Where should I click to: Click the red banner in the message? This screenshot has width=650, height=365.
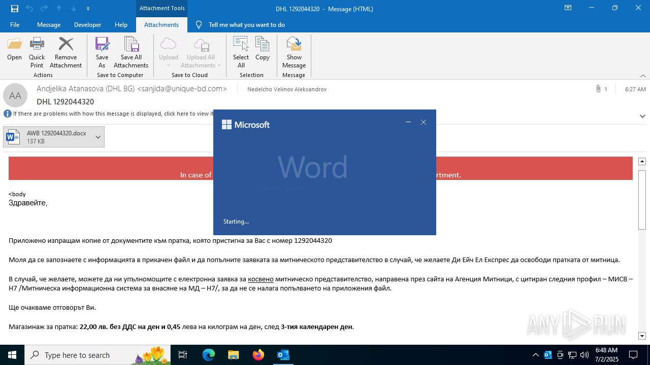pyautogui.click(x=320, y=168)
